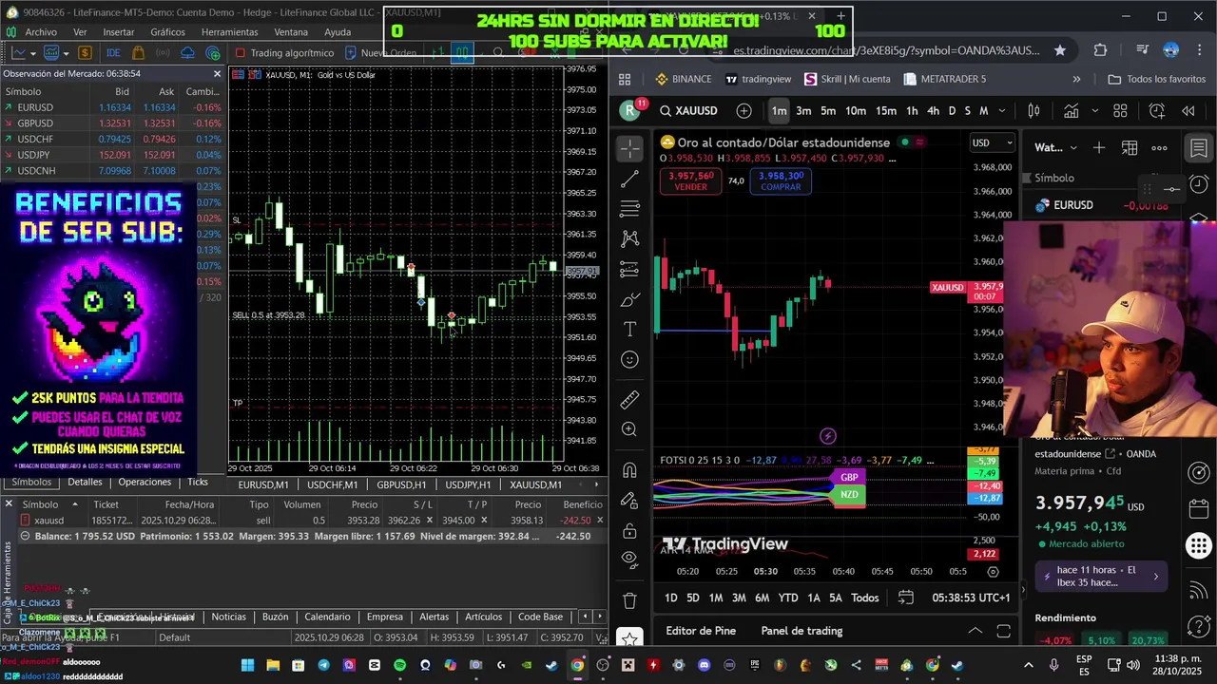Add symbol compare plus circle icon
This screenshot has width=1217, height=684.
pos(744,111)
